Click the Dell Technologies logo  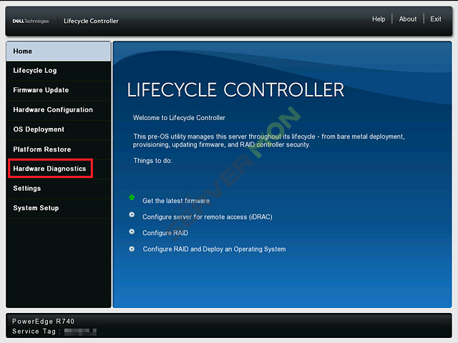coord(31,21)
